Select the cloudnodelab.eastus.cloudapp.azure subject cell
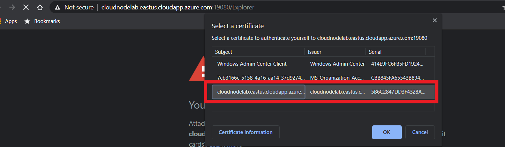 (258, 92)
